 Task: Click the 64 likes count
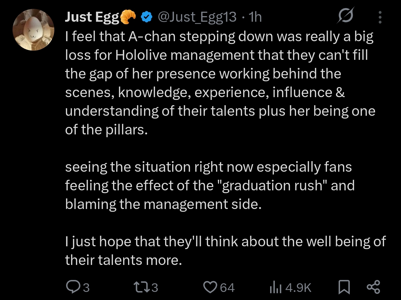pos(228,288)
